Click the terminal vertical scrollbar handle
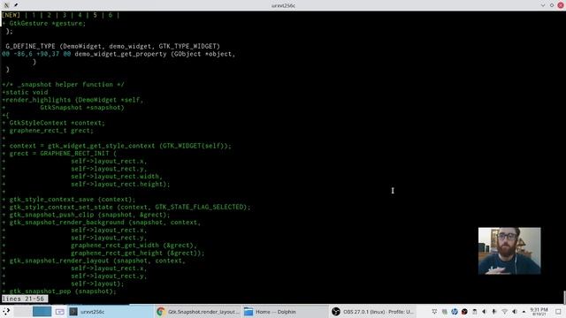Viewport: 566px width, 318px height. pos(564,297)
